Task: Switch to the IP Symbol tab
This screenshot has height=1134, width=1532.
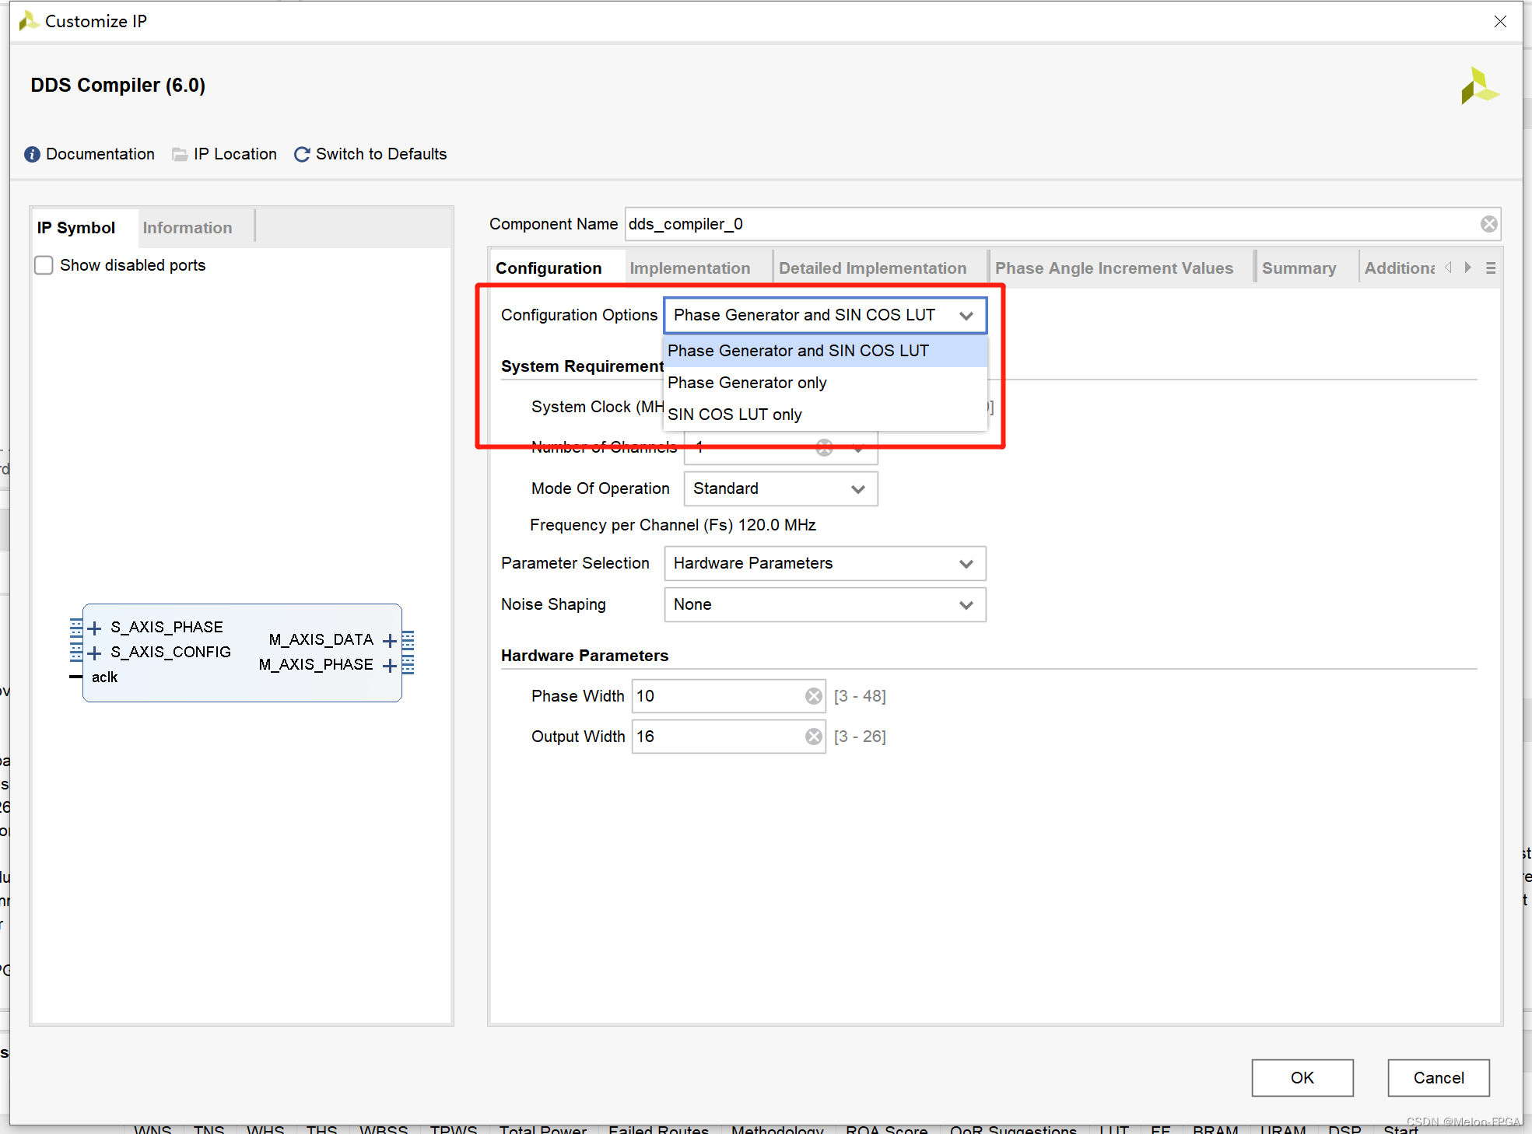Action: [76, 228]
